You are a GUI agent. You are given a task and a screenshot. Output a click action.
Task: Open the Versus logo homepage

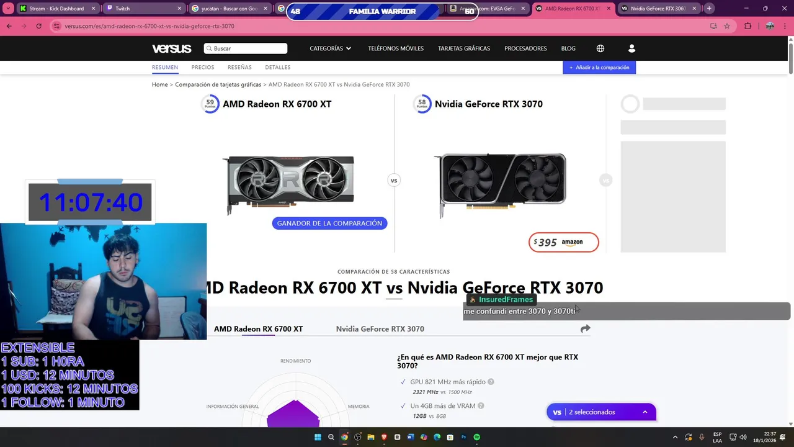tap(171, 48)
